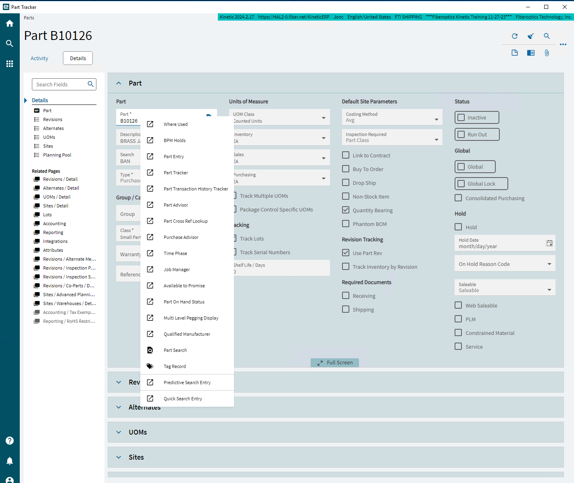Click the Job Manager launch icon
Screen dimensions: 574x483
click(150, 270)
